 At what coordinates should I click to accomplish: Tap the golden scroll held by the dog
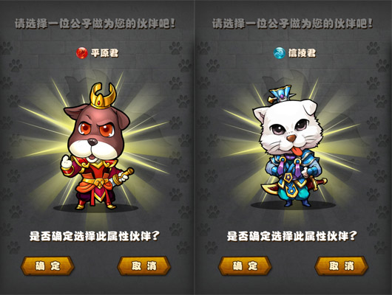(x=123, y=177)
